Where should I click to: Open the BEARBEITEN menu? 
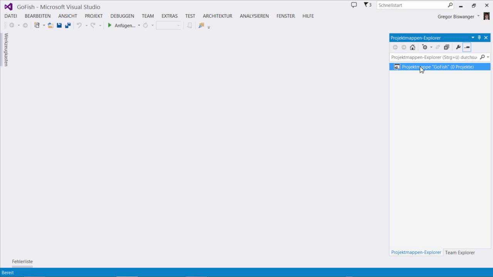(38, 16)
